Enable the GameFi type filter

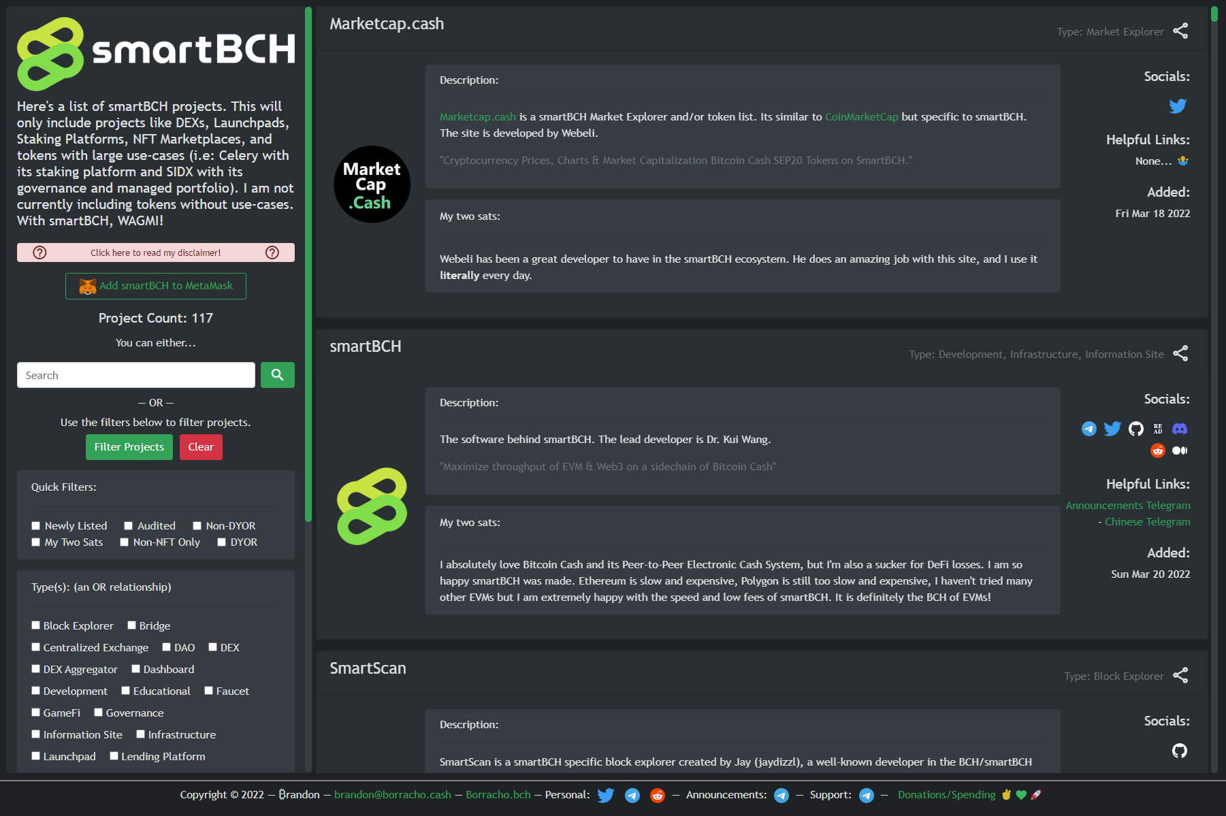click(36, 713)
